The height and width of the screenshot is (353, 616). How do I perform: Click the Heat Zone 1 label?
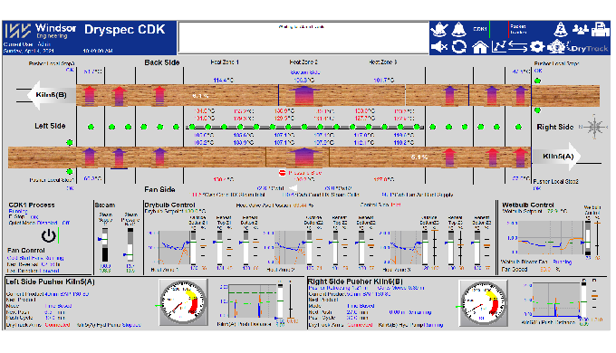point(225,62)
